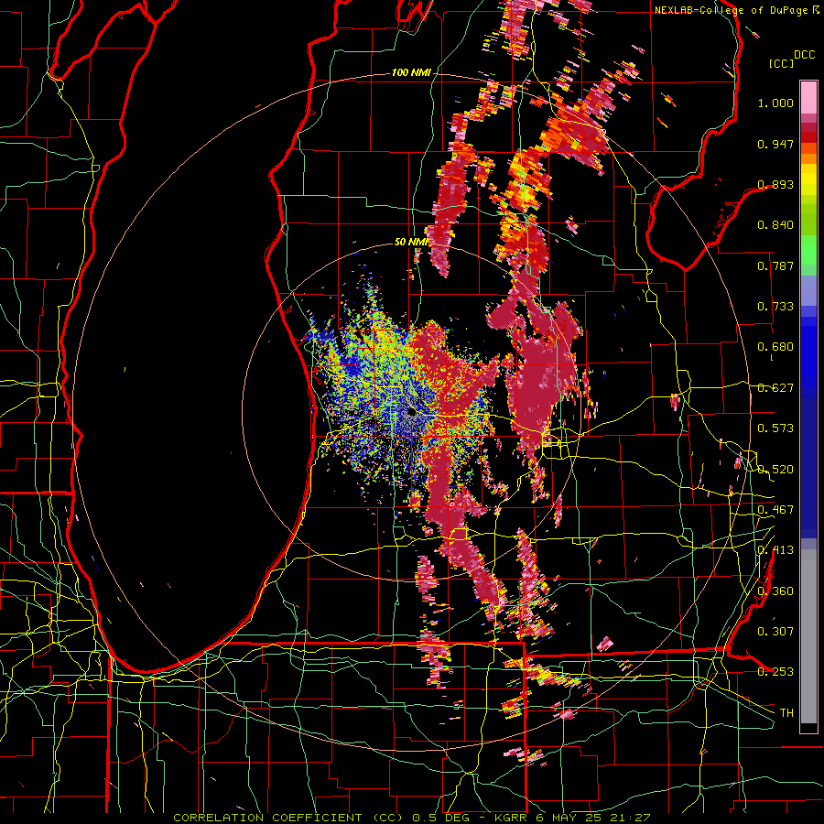
Task: Select the bright green band on color bar
Action: (808, 250)
